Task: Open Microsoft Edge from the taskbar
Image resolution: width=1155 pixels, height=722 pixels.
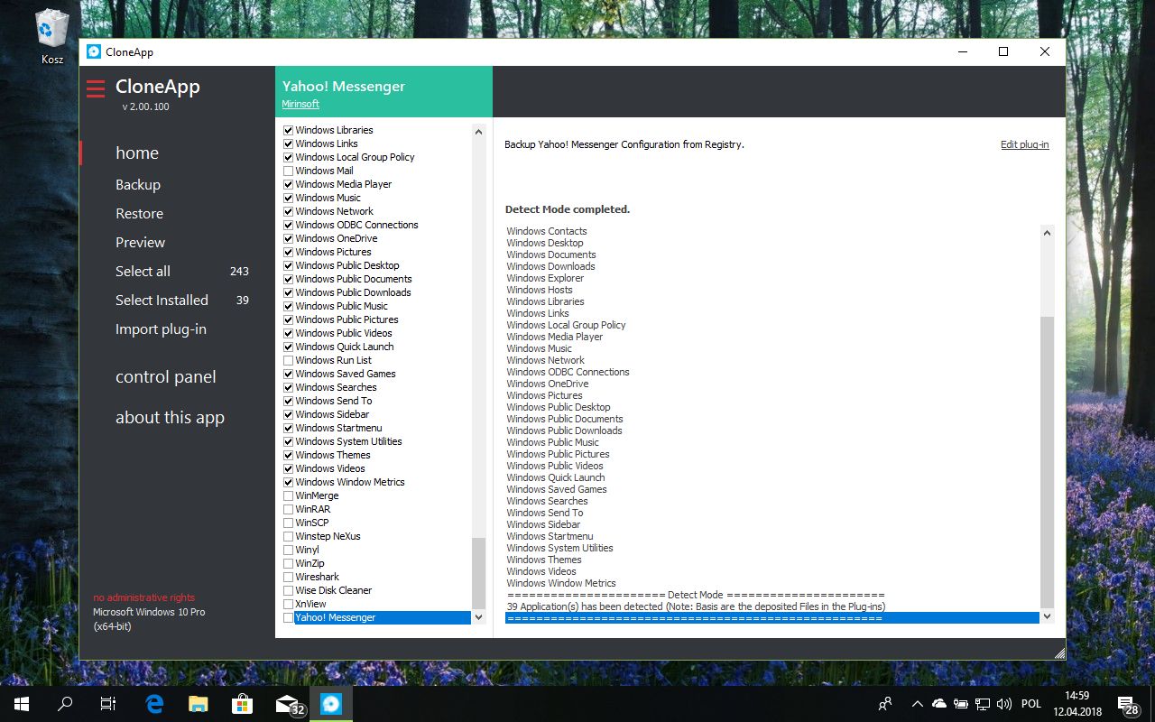Action: pyautogui.click(x=154, y=704)
